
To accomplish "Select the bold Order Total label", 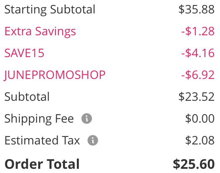I will tap(42, 164).
